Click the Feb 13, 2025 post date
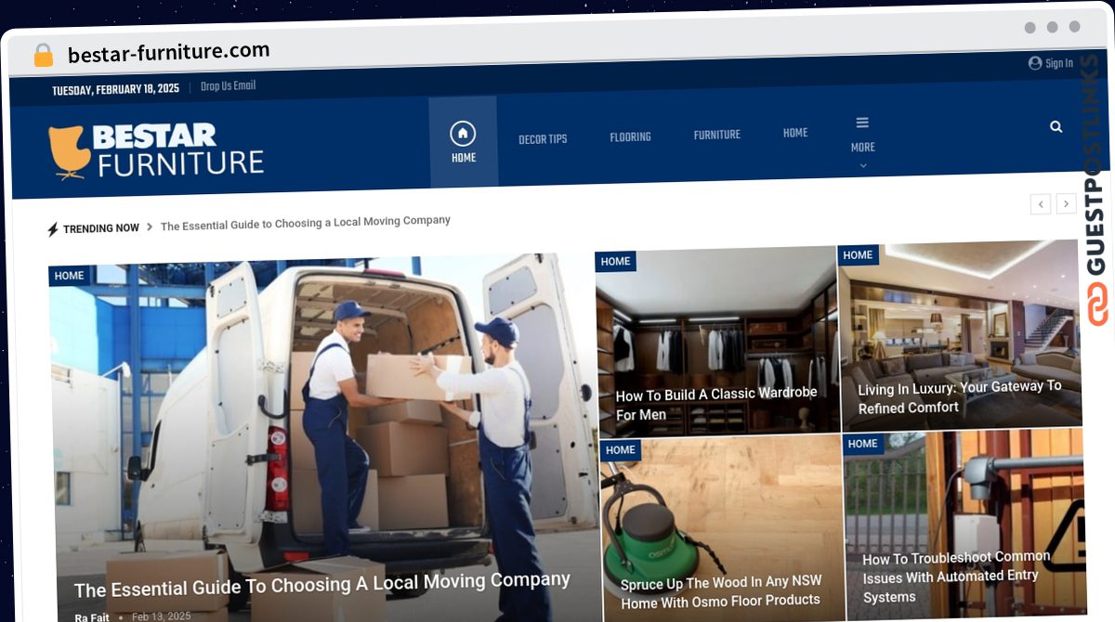Screen dimensions: 1115x622 pyautogui.click(x=161, y=616)
